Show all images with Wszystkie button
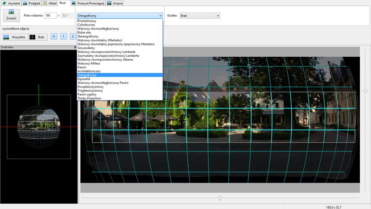This screenshot has height=209, width=371. 15,37
